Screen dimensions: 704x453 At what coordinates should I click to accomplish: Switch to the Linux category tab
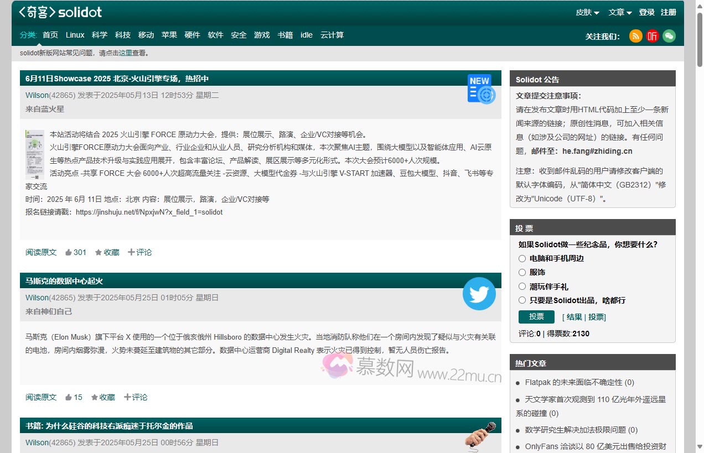(75, 35)
